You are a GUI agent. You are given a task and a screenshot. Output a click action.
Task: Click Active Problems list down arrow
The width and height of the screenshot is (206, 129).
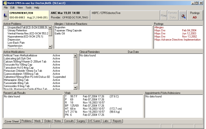coord(50,46)
